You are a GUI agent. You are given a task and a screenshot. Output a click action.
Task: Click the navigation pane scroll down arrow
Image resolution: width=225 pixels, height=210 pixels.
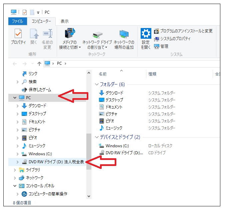pyautogui.click(x=89, y=196)
